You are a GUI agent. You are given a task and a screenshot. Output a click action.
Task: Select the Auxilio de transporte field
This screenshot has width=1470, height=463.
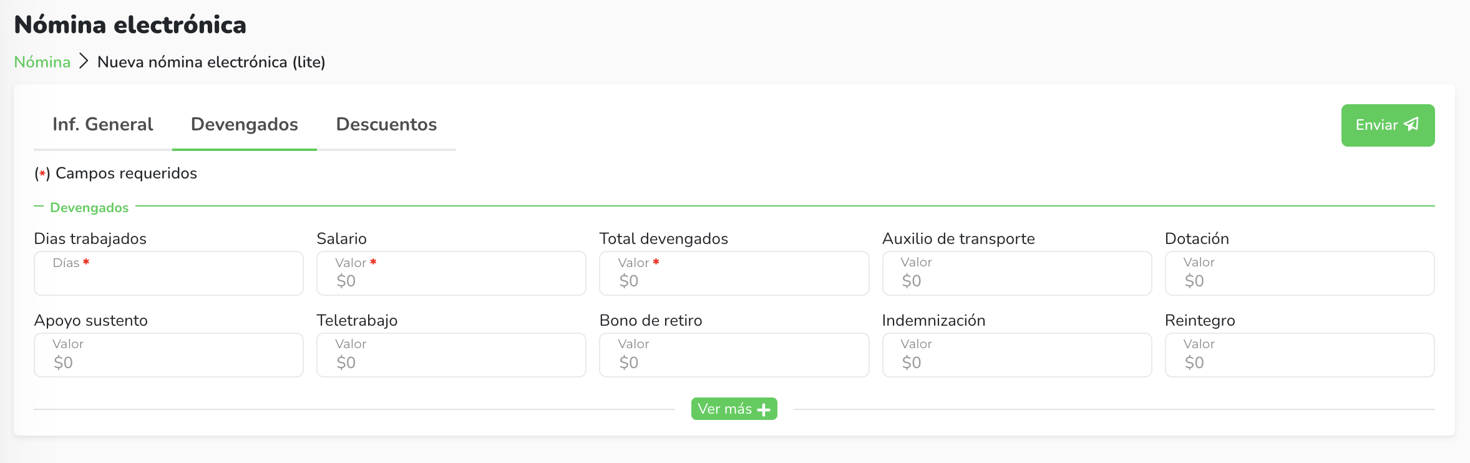(x=1016, y=274)
